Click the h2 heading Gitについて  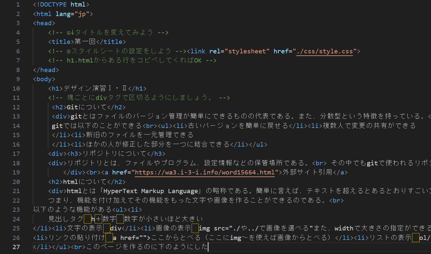point(87,107)
